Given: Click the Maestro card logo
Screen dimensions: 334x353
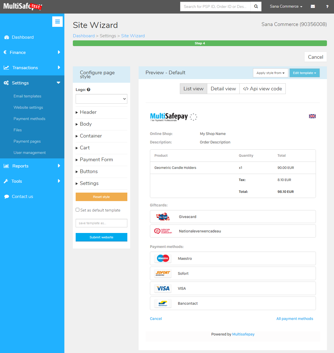Looking at the screenshot, I should point(163,258).
